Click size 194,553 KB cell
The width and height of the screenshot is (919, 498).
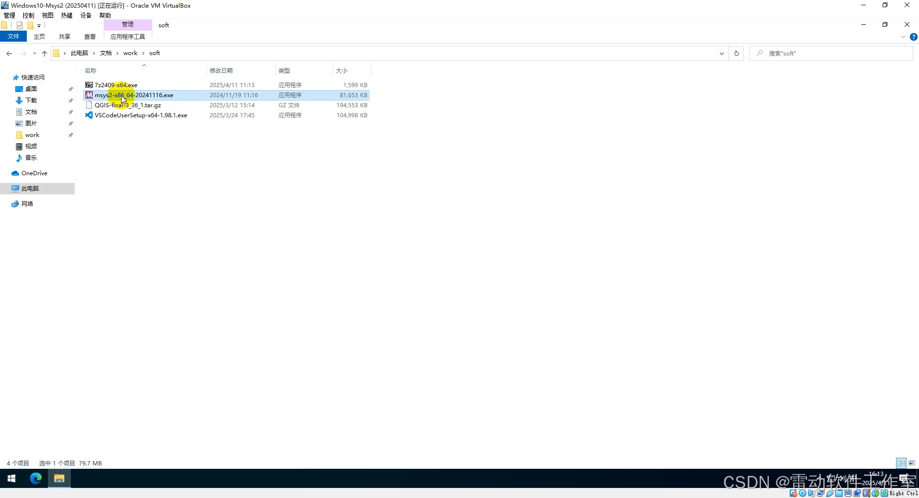(x=352, y=105)
